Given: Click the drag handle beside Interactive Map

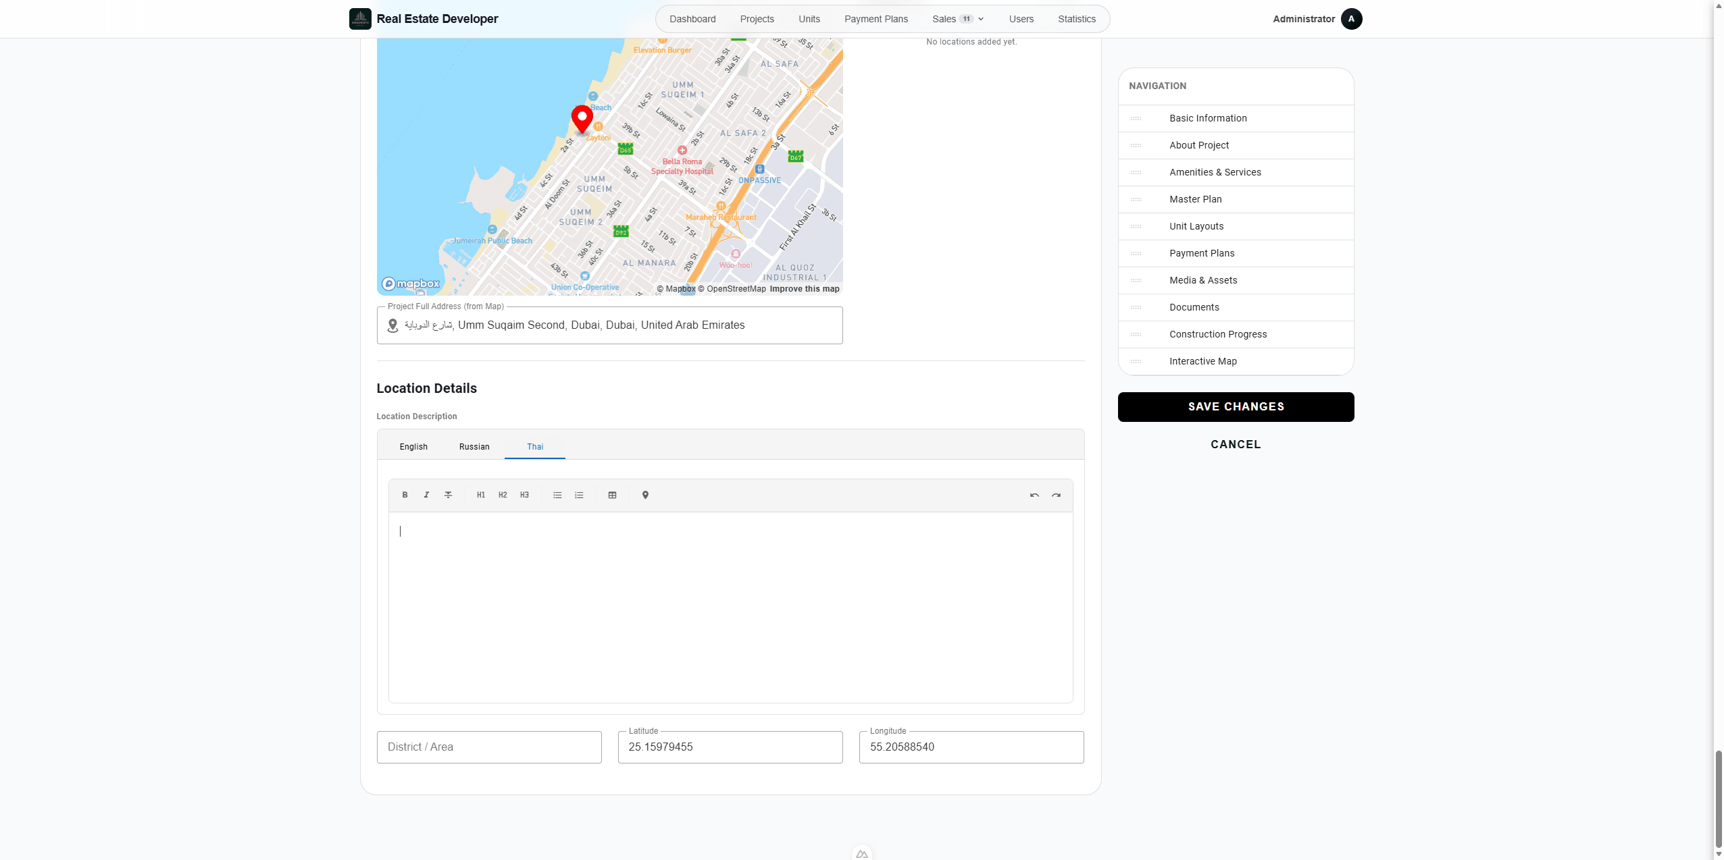Looking at the screenshot, I should coord(1136,361).
